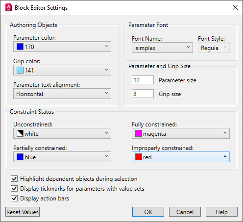Open the Grip color dropdown arrow
This screenshot has width=243, height=222.
pyautogui.click(x=106, y=70)
